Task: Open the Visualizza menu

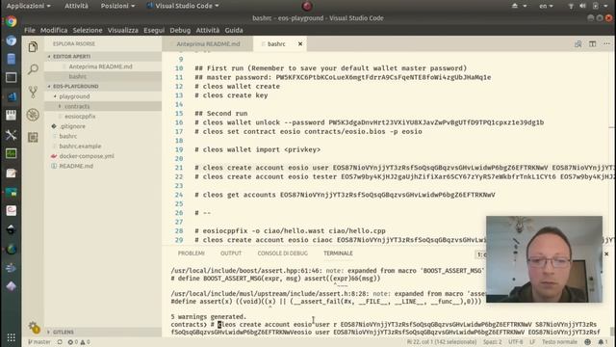Action: [122, 30]
